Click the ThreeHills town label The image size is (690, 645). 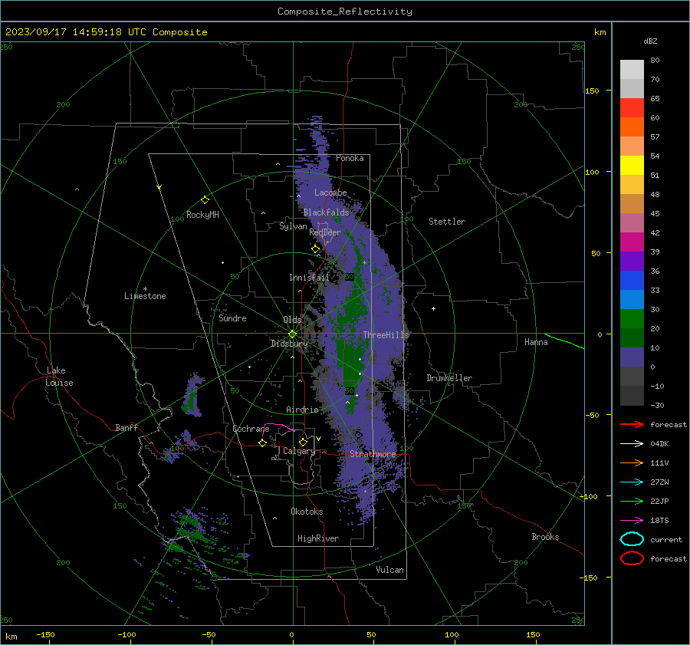(x=386, y=335)
